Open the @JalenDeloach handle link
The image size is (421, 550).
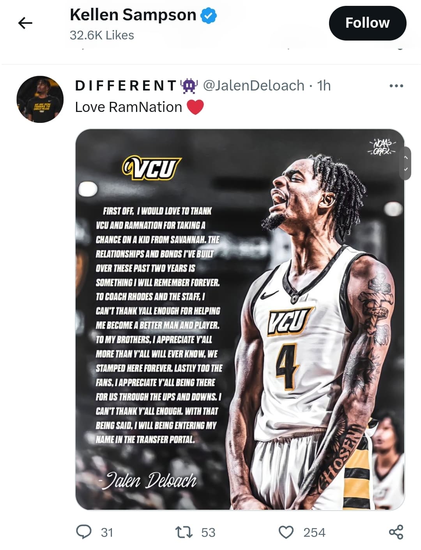click(254, 85)
